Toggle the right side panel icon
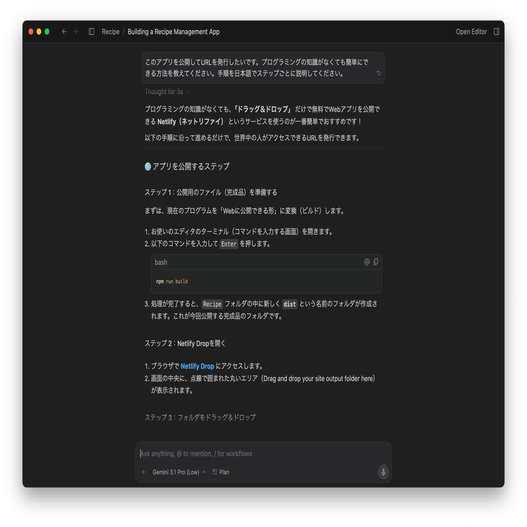The width and height of the screenshot is (527, 527). tap(496, 32)
